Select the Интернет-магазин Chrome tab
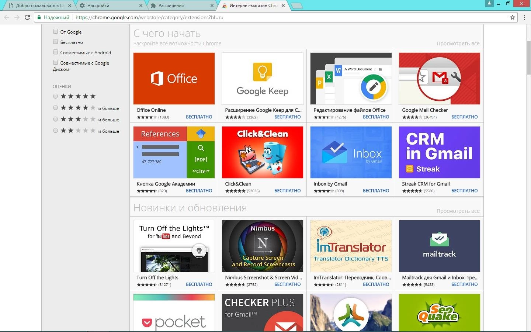The width and height of the screenshot is (531, 332). [x=253, y=6]
